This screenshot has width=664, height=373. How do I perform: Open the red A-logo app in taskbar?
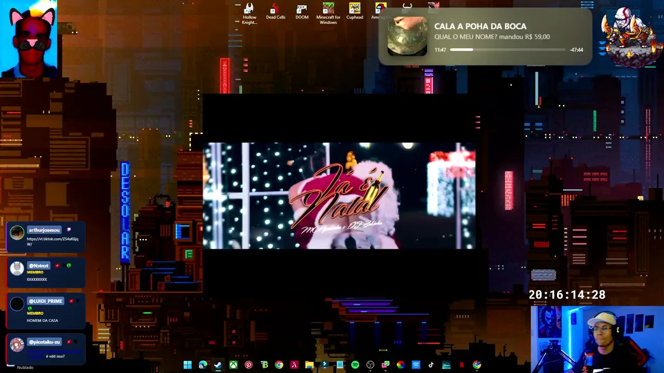(294, 365)
